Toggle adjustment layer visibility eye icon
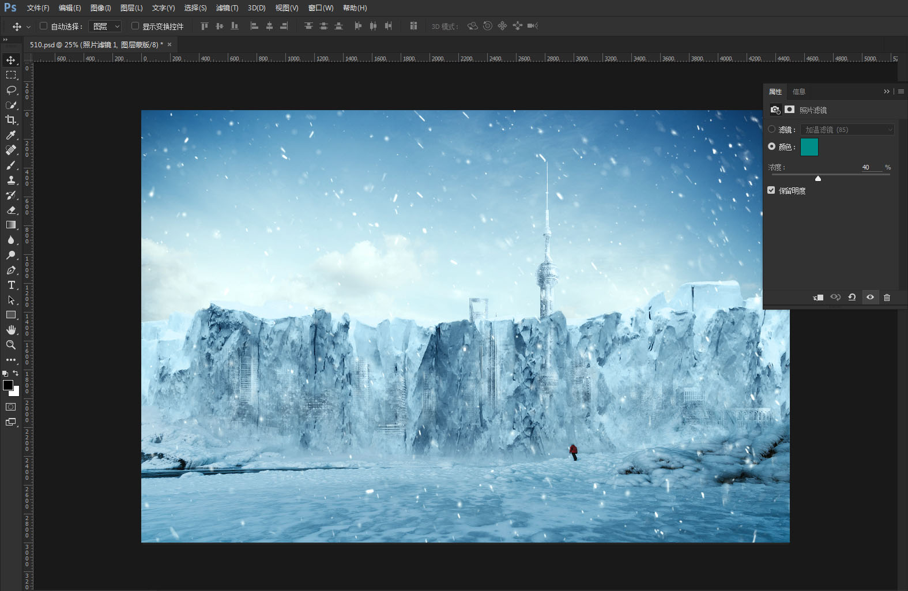 coord(870,298)
